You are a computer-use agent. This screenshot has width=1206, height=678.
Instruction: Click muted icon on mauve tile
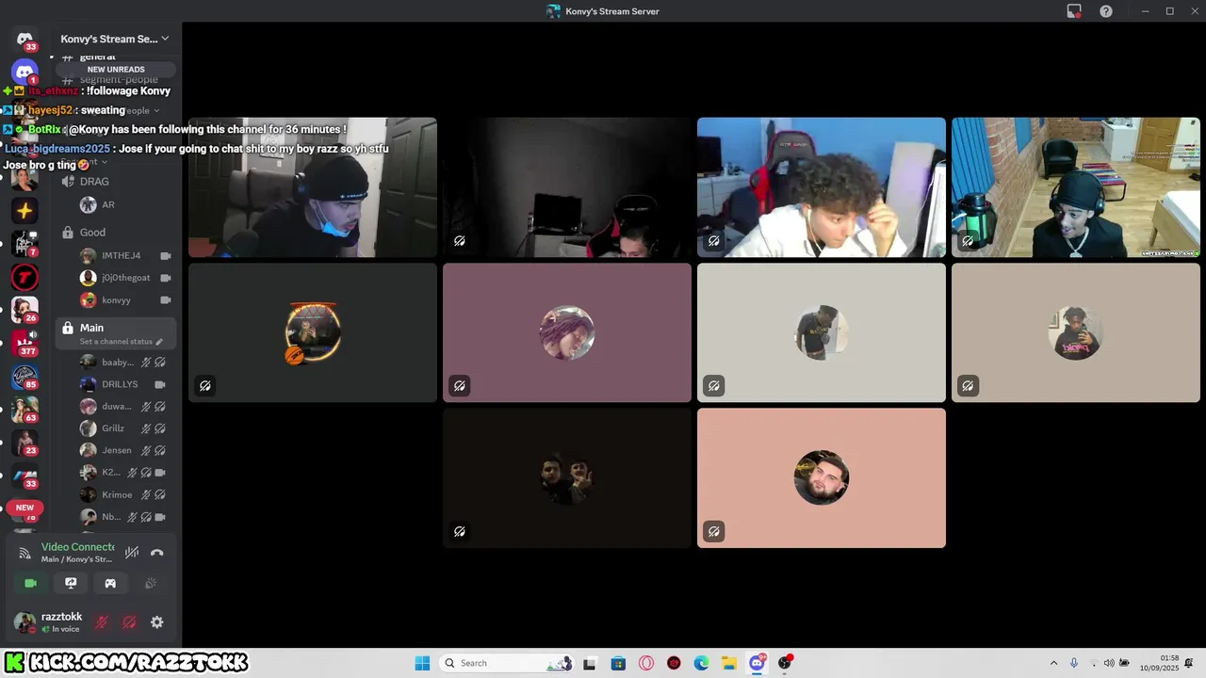[460, 386]
